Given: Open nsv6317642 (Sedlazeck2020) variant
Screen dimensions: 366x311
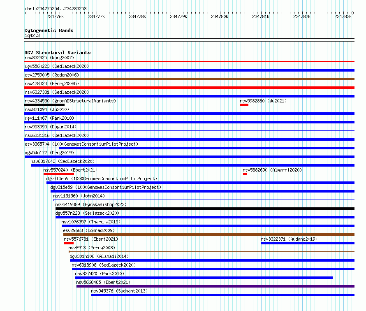Looking at the screenshot, I should point(63,161).
